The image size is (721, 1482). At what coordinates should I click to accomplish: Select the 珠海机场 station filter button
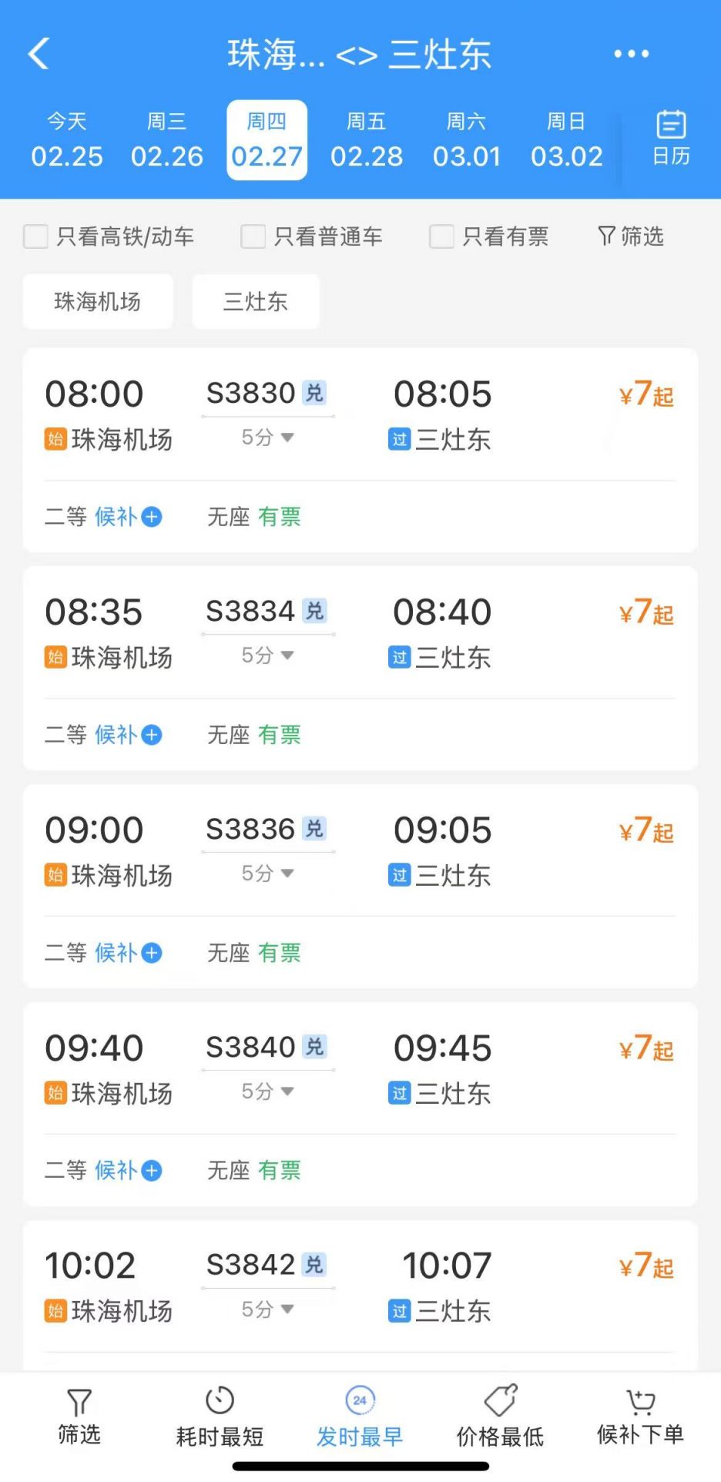(98, 302)
